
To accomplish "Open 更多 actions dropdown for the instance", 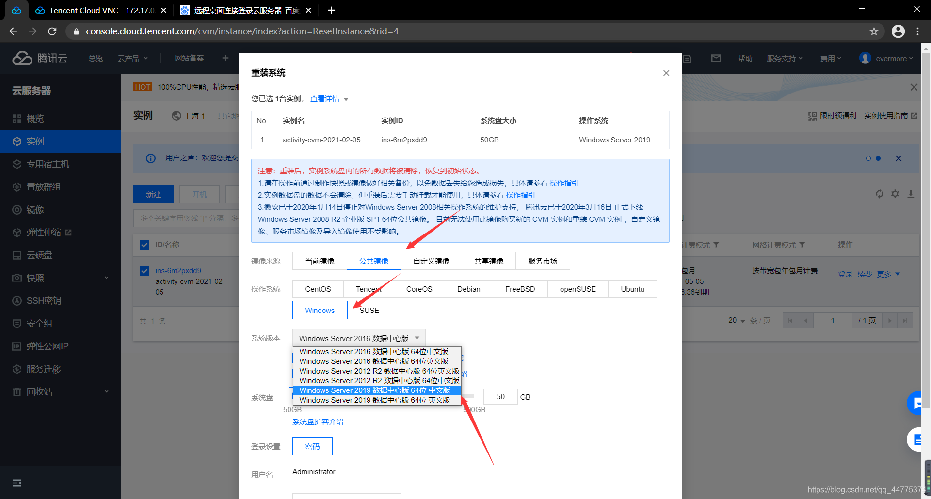I will tap(888, 274).
